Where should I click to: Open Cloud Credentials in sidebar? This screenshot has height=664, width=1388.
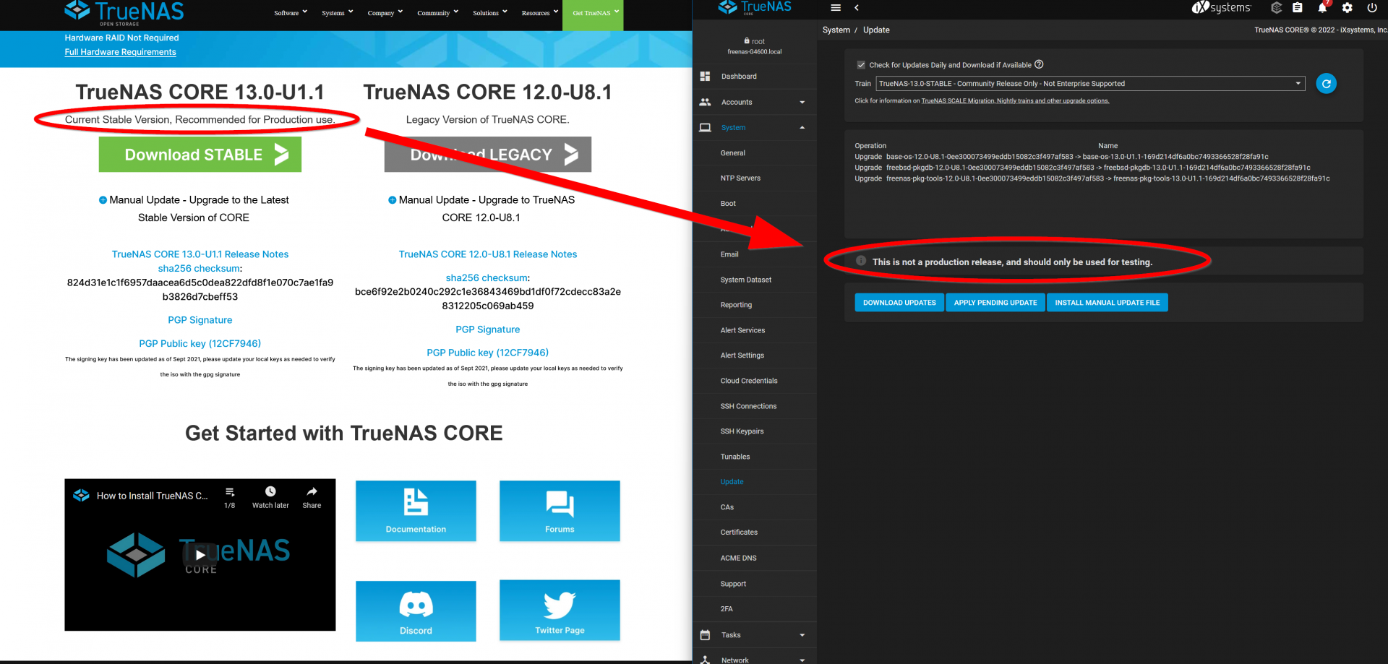749,381
